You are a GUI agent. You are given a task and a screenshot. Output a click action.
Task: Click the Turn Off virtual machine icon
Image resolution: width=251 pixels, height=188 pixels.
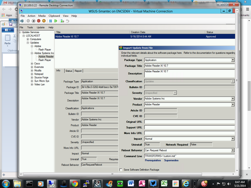[33, 21]
